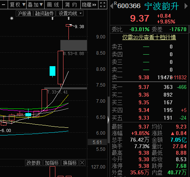Click the 买一 price 9.37
The height and width of the screenshot is (177, 190).
(x=144, y=87)
